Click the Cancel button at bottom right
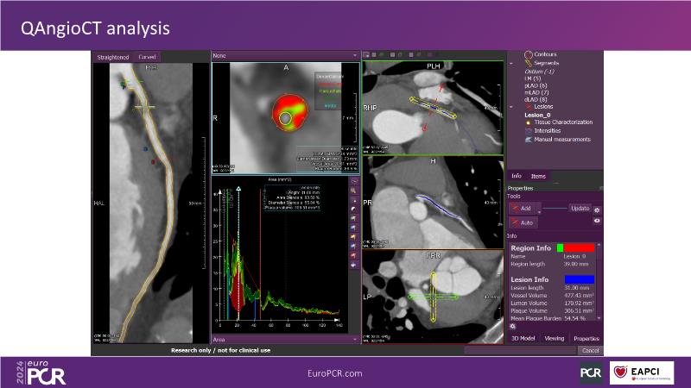This screenshot has height=388, width=691. (589, 351)
